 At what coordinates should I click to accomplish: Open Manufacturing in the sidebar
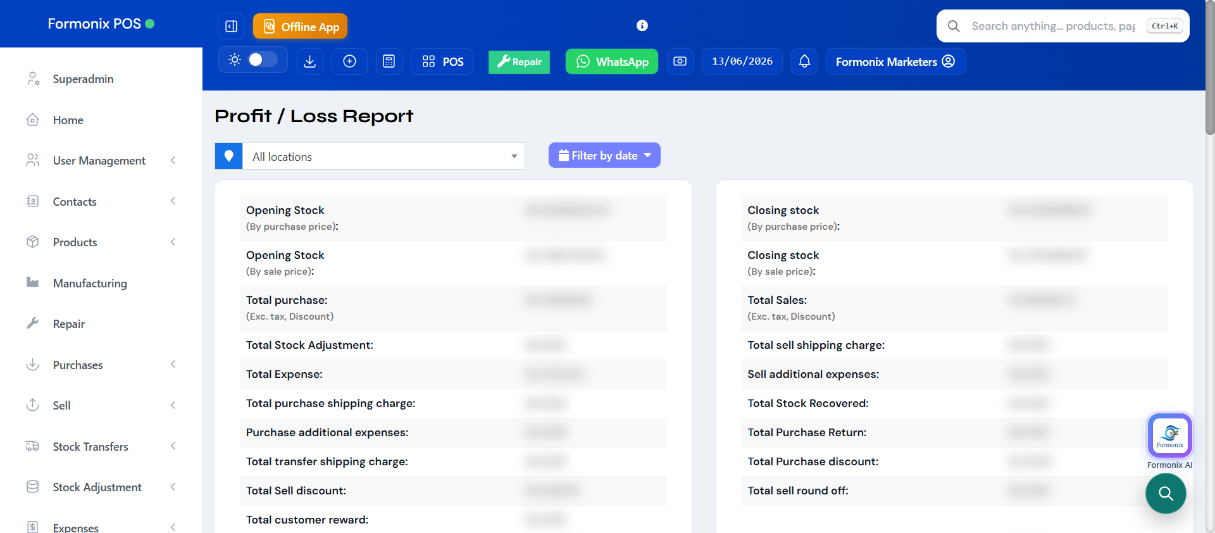click(90, 284)
